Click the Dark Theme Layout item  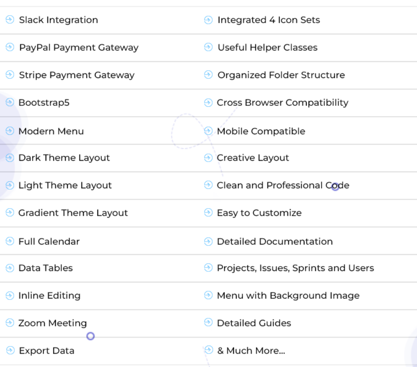pos(64,158)
